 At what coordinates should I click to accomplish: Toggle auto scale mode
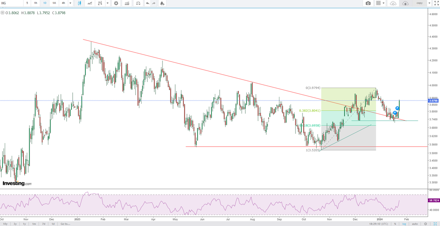(415, 223)
